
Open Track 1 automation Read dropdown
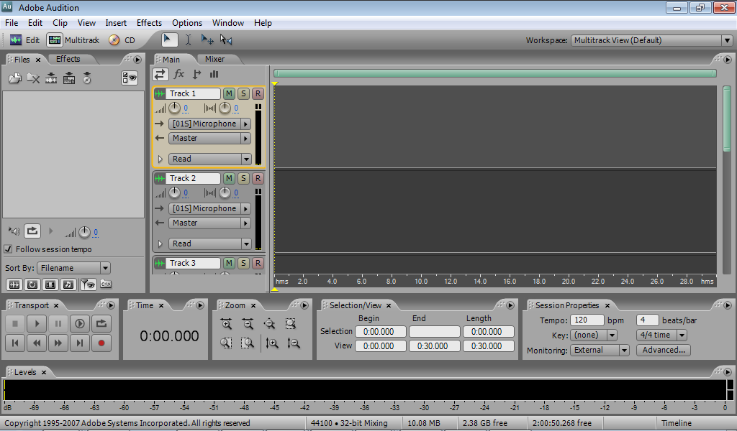pyautogui.click(x=209, y=159)
